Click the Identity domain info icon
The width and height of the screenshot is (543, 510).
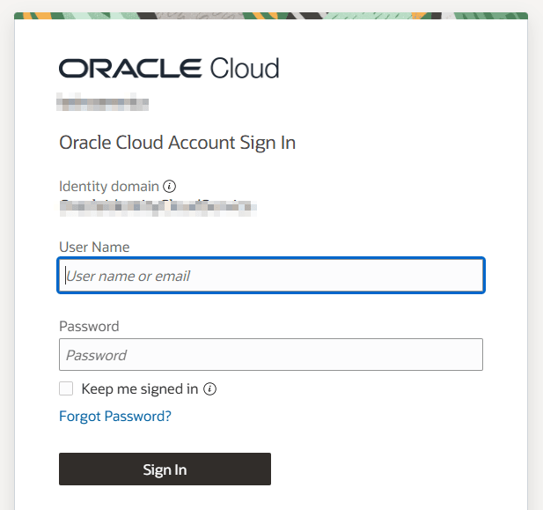click(x=169, y=187)
